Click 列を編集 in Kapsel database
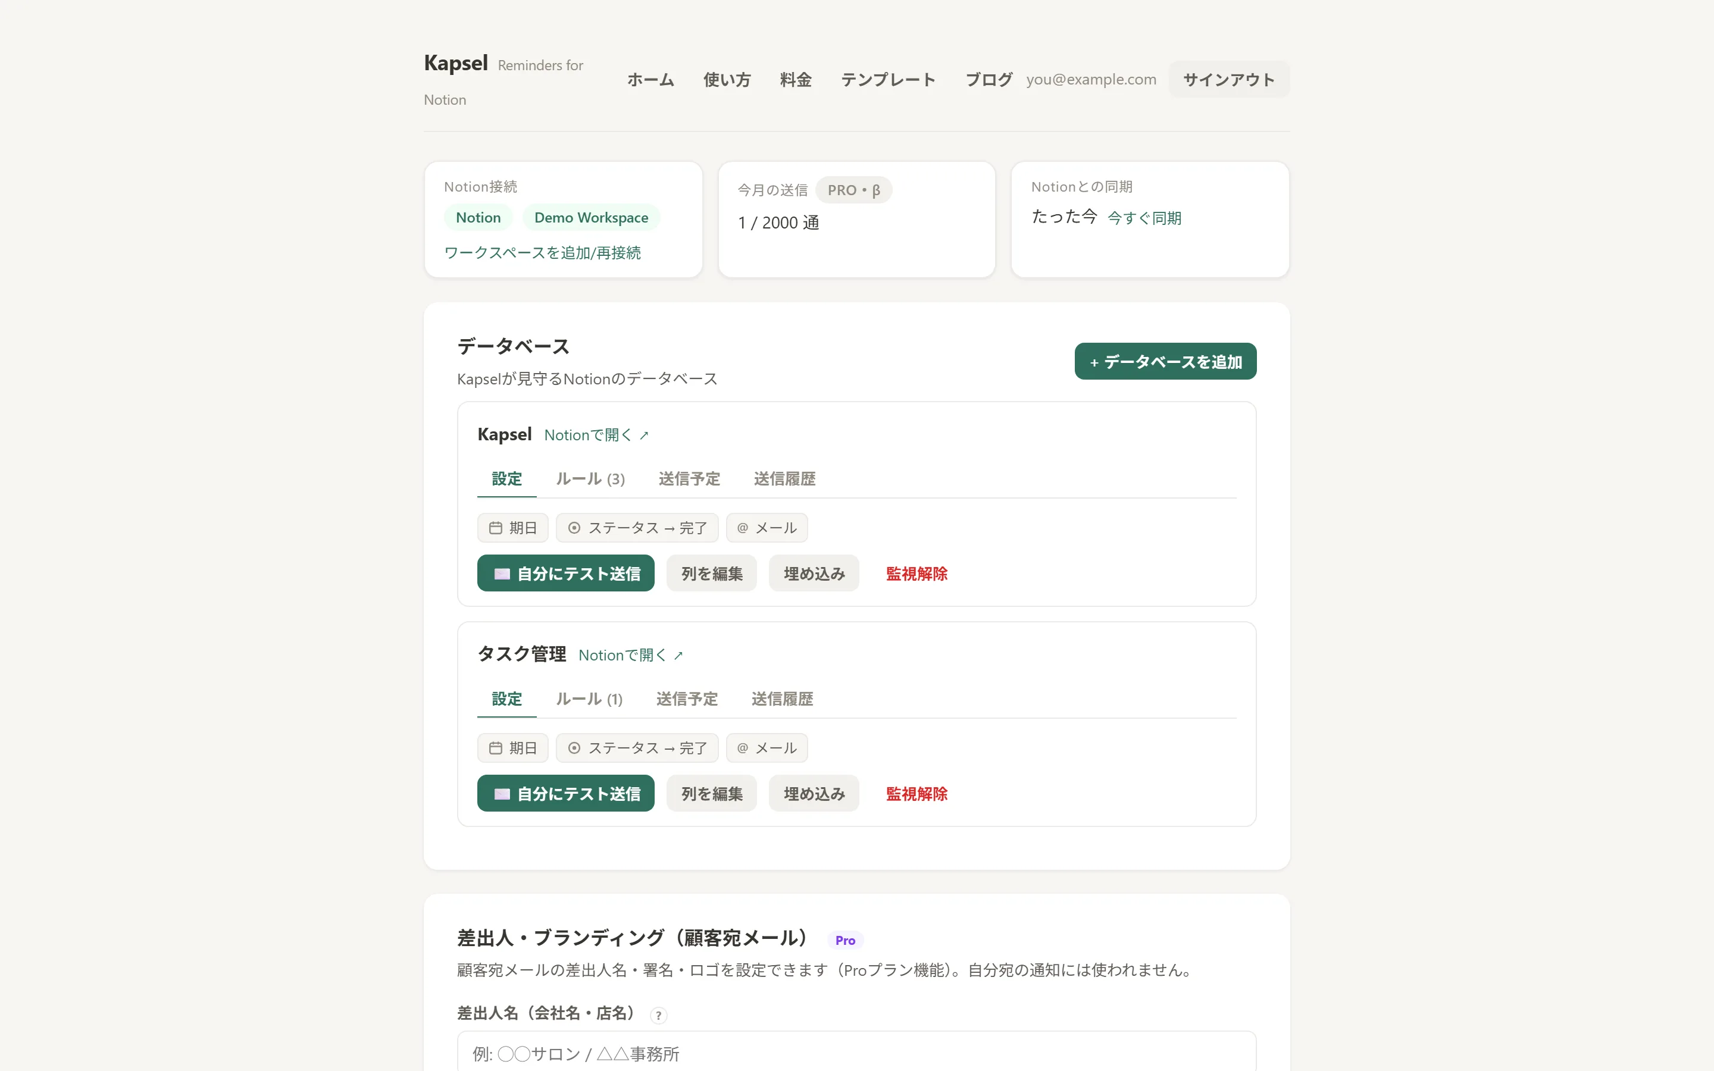Screen dimensions: 1714x1071 coord(712,573)
